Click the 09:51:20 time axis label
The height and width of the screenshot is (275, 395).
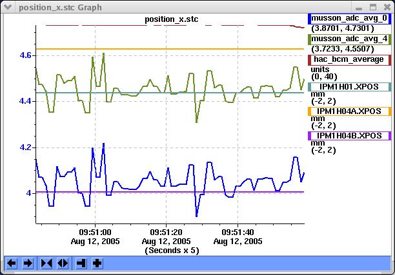(x=166, y=232)
